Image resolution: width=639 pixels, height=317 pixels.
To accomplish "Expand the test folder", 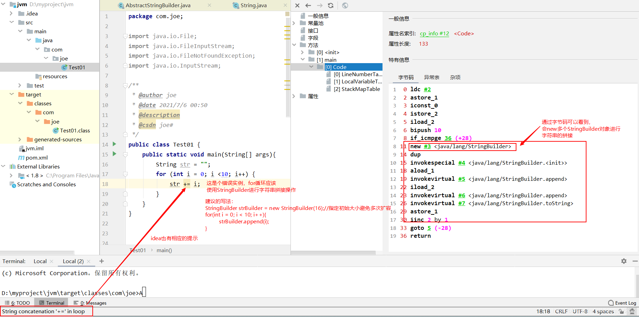I will tap(20, 85).
